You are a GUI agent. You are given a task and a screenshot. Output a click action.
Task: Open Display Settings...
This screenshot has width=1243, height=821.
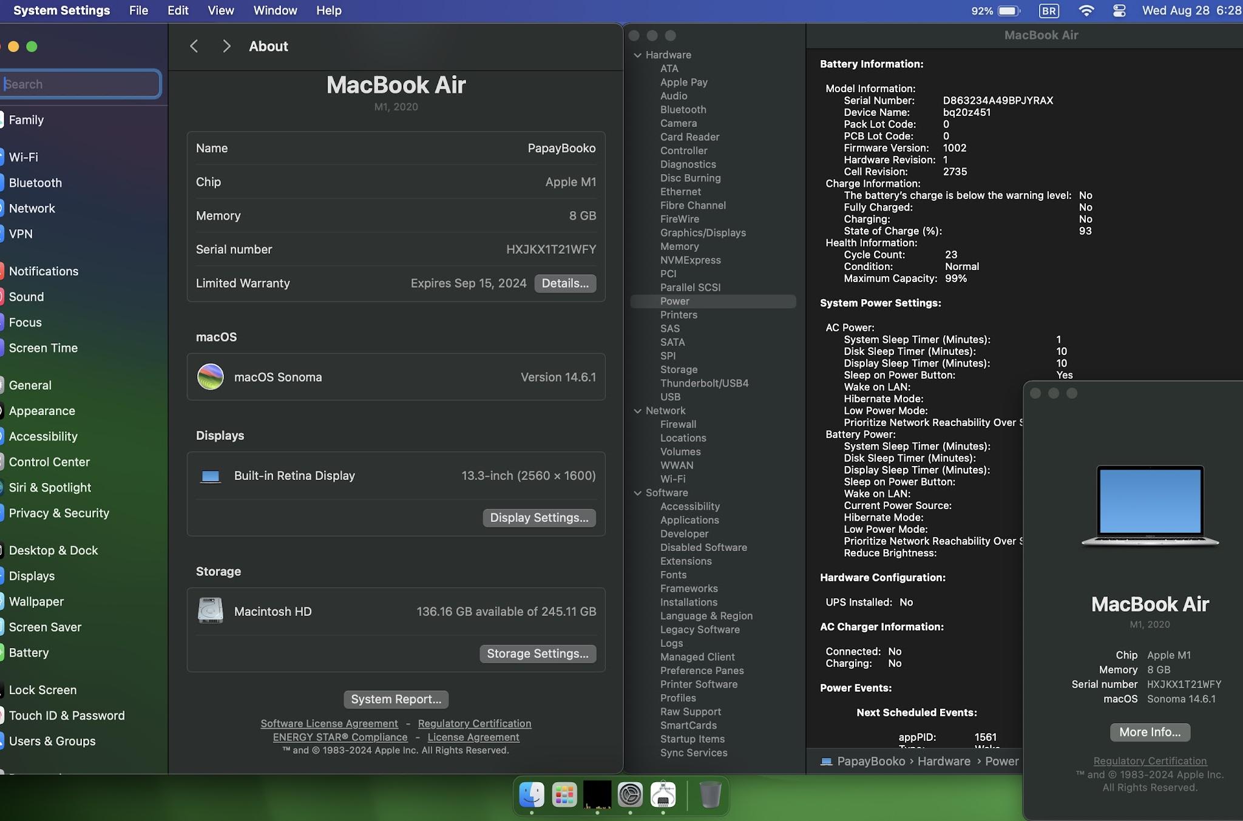pos(539,518)
